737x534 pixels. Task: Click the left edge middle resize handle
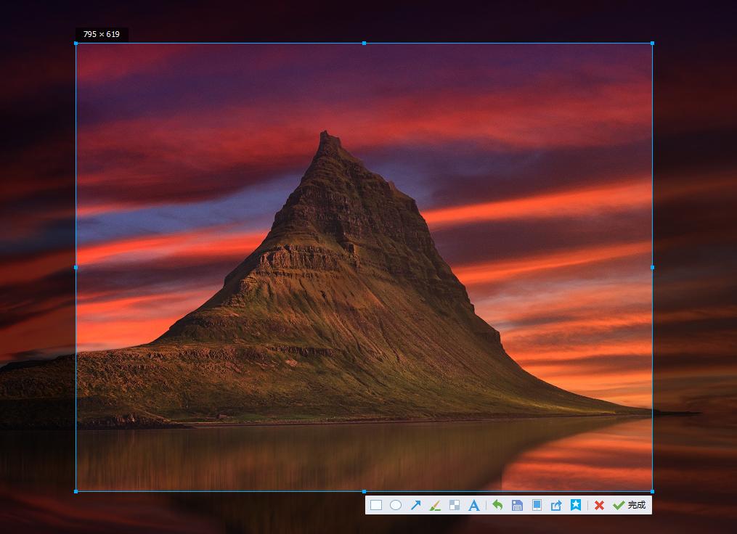pyautogui.click(x=76, y=268)
